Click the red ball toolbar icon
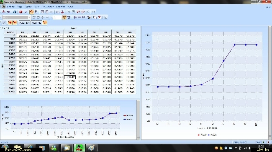The image size is (272, 152). point(21,12)
